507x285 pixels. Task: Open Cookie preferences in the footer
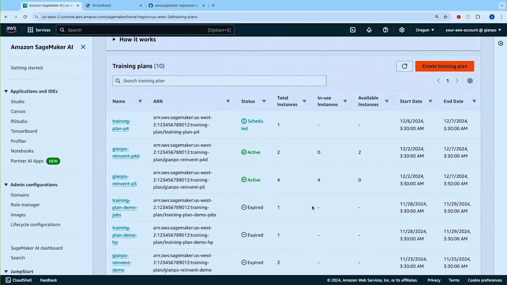coord(485,280)
